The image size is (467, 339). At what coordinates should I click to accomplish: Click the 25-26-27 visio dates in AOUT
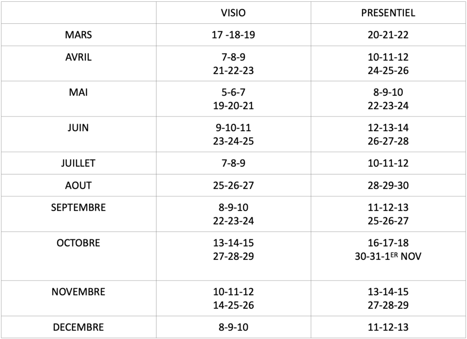pos(233,185)
